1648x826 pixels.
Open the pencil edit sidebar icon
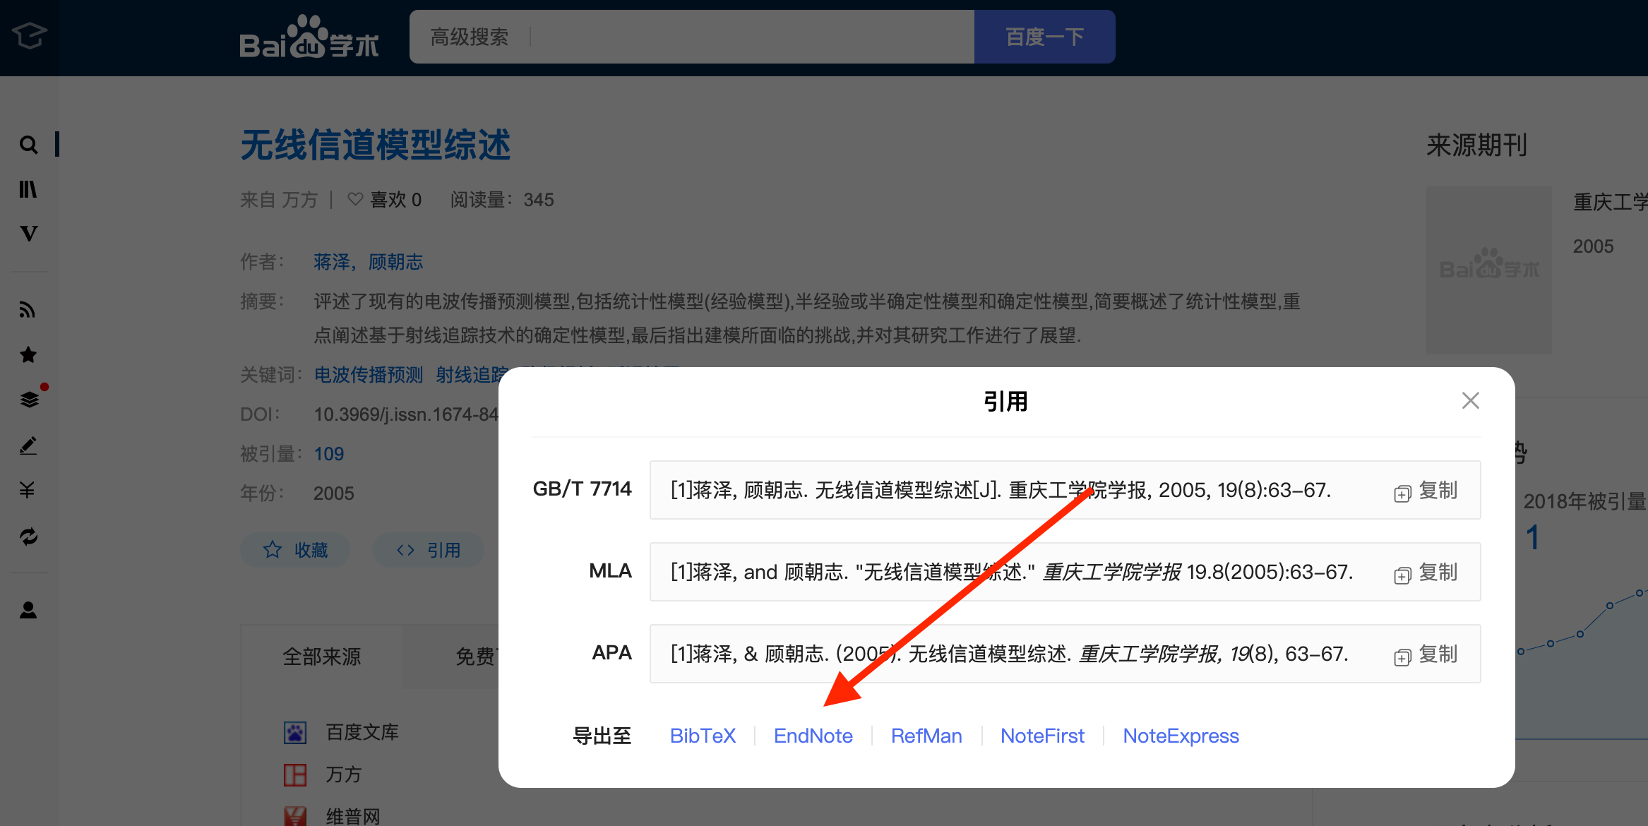coord(28,445)
